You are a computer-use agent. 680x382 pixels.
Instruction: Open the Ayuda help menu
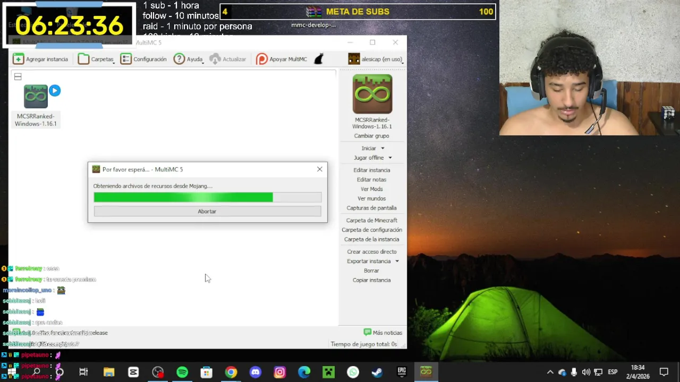[189, 59]
